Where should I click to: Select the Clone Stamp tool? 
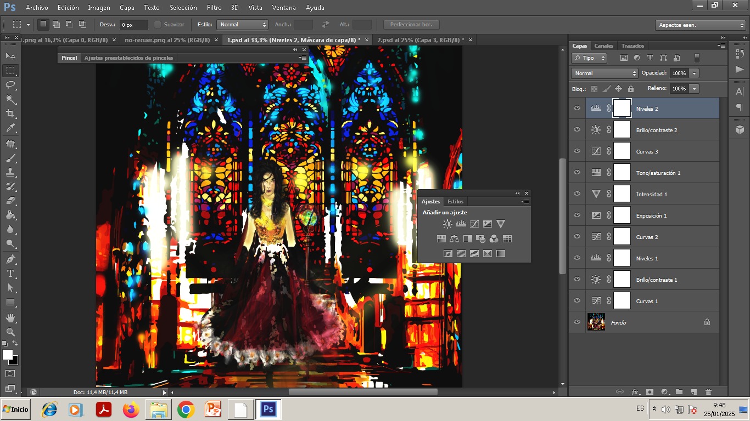(x=10, y=172)
